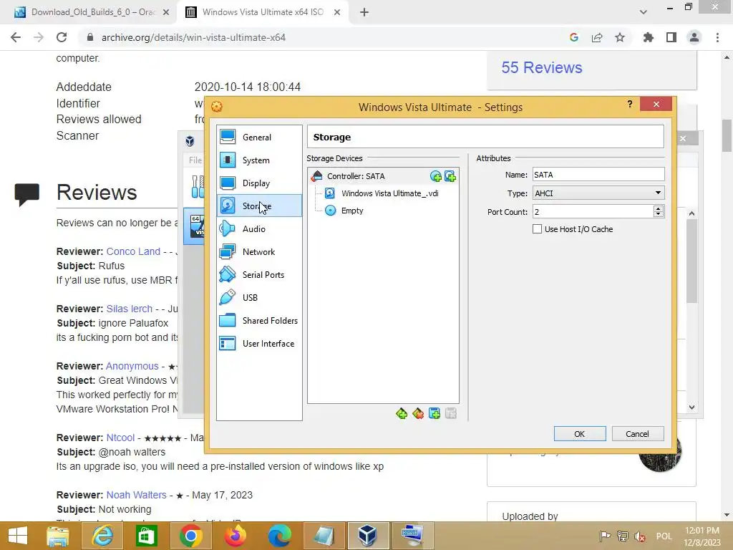
Task: Open Windows Start button
Action: (18, 536)
